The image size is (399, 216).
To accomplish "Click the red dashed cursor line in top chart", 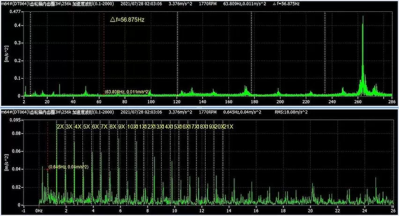I will coord(104,56).
